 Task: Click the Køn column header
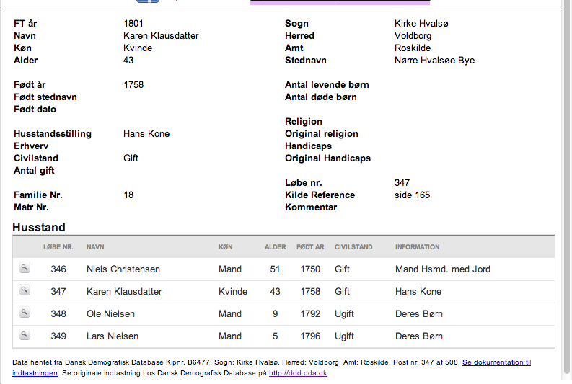(226, 247)
